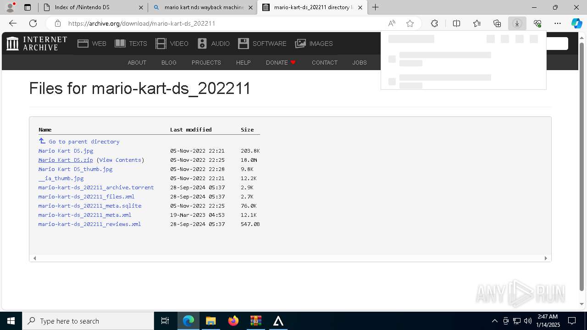Download mario-kart-ds_202211_archive.torrent
Viewport: 587px width, 330px height.
pyautogui.click(x=96, y=187)
